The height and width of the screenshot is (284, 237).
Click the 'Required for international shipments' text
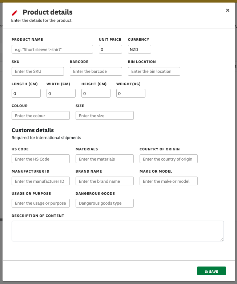tap(46, 138)
